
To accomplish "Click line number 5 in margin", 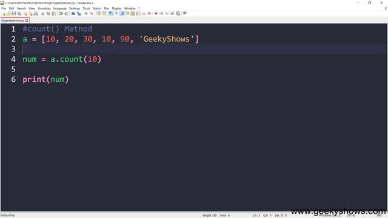I will tap(13, 70).
